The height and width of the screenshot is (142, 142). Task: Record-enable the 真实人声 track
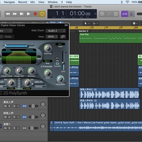(x=14, y=106)
